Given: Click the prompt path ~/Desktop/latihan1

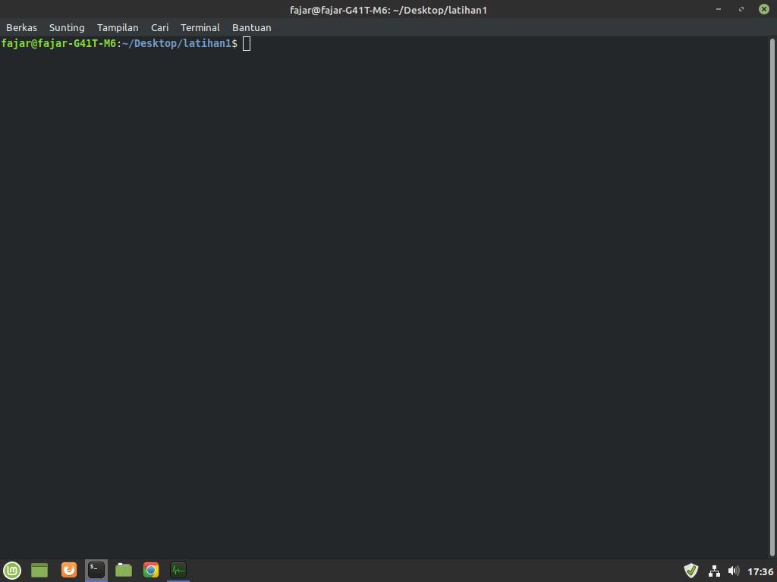Looking at the screenshot, I should (x=177, y=43).
